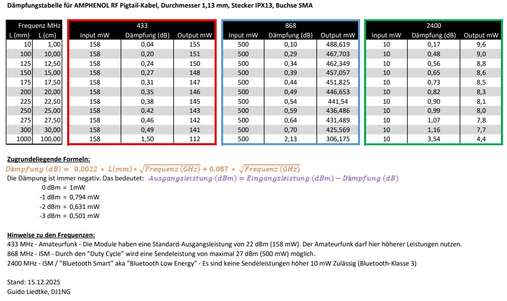
Task: Click the orange 'Dämpfung (dB) =' formula
Action: click(153, 169)
